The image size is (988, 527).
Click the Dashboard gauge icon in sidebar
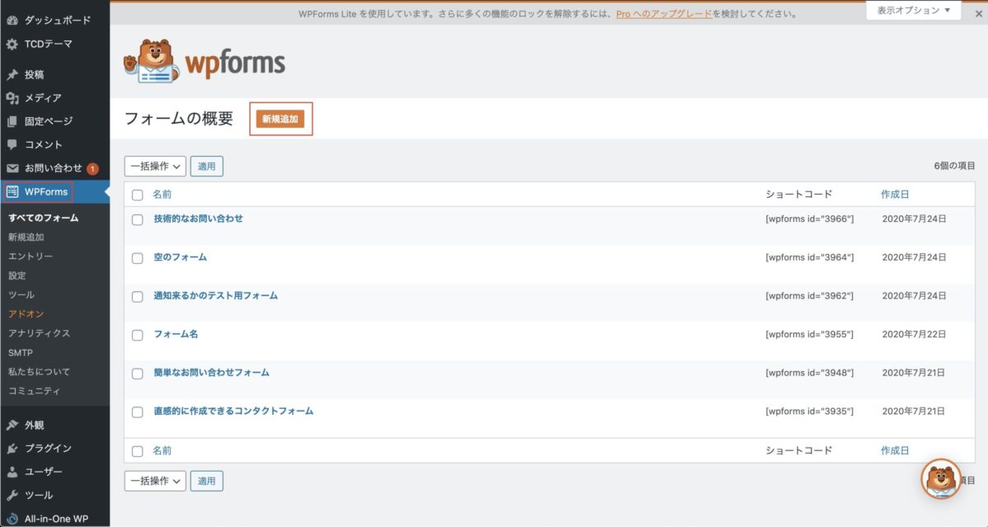(x=12, y=20)
